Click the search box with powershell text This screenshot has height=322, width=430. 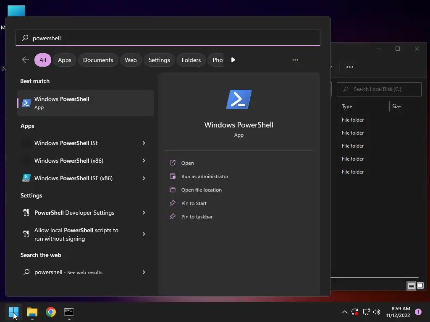coord(168,38)
